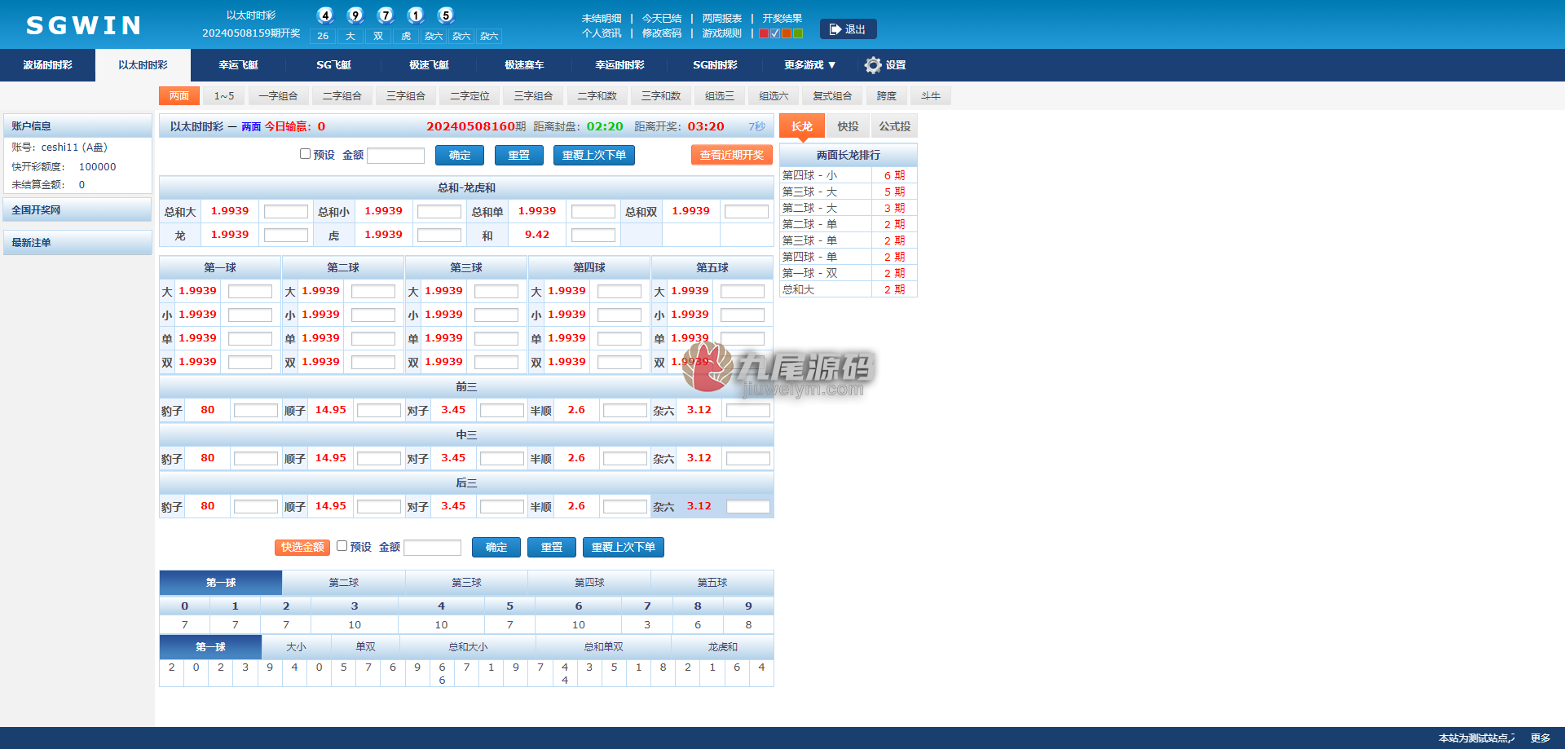Screen dimensions: 1565x749
Task: Open 今天已结 link
Action: pyautogui.click(x=662, y=18)
